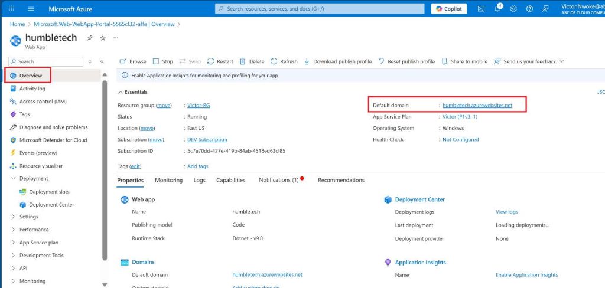Viewport: 605px width, 288px height.
Task: Collapse the Essentials section
Action: click(121, 92)
